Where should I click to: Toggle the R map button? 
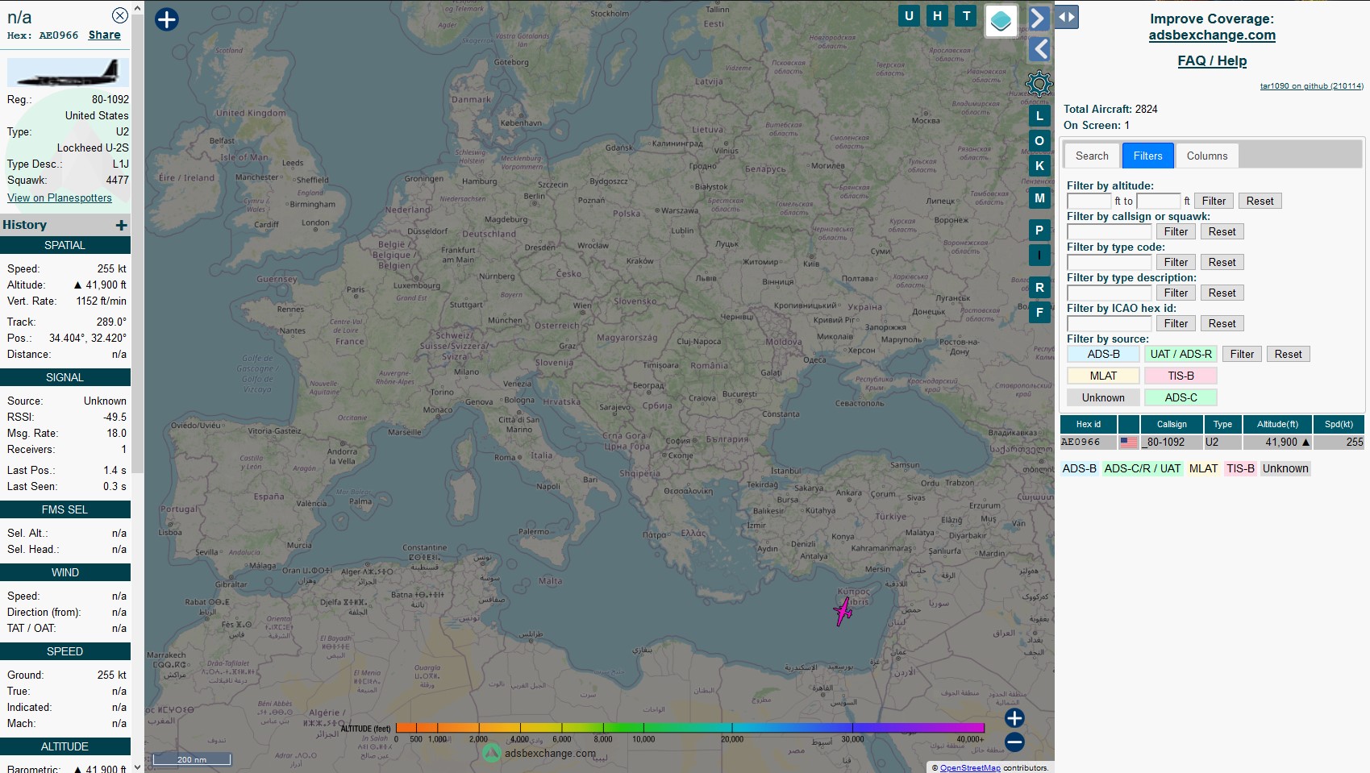1039,288
